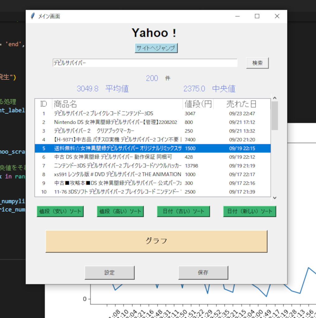Screen dimensions: 316x318
Task: Click the 値段(円 column header
Action: point(198,104)
